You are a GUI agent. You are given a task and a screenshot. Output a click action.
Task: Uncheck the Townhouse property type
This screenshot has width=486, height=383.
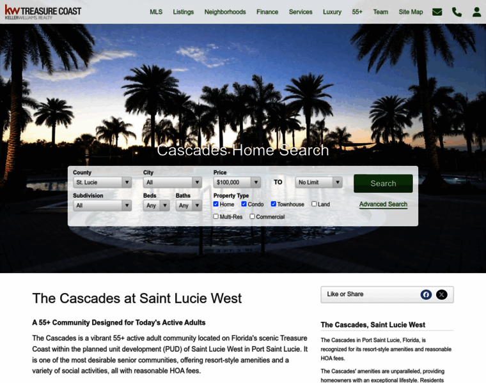(x=274, y=204)
